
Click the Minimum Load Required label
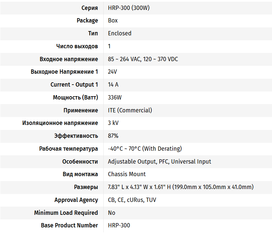point(66,213)
